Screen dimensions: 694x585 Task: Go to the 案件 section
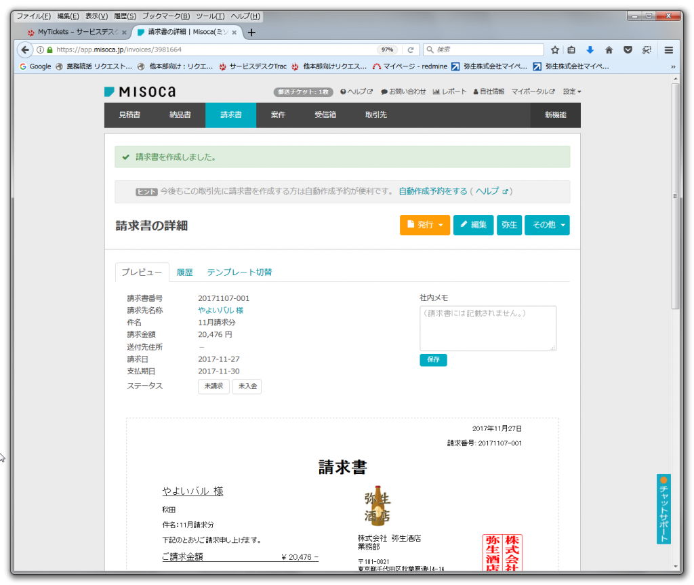[x=278, y=115]
